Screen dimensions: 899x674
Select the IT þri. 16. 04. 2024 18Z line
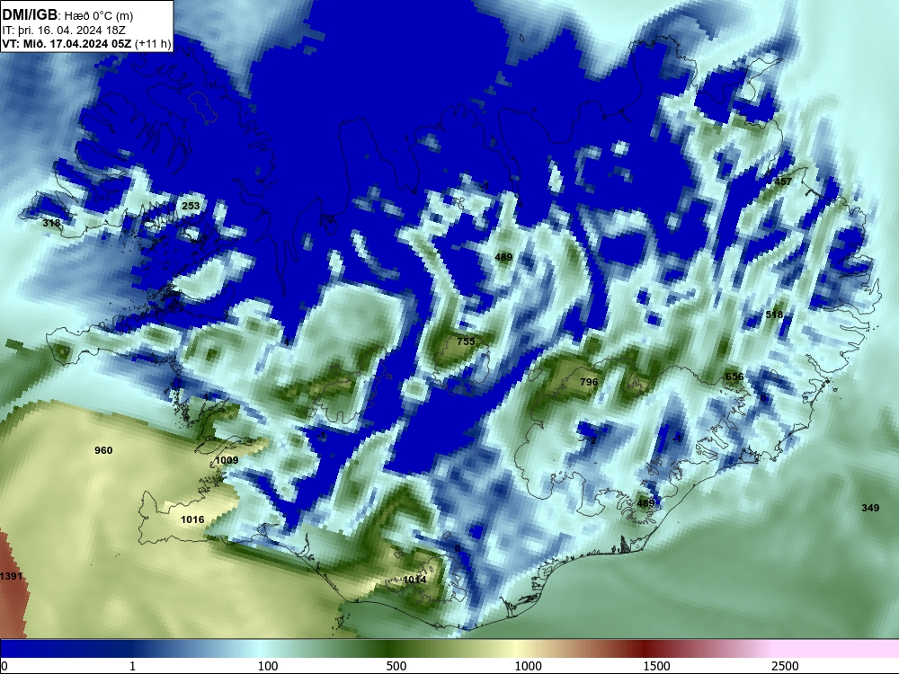(64, 31)
